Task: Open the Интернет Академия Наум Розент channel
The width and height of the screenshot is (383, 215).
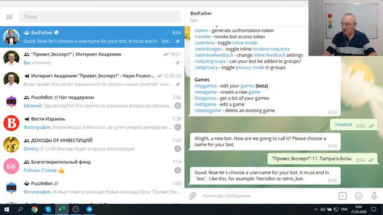Action: 92,79
